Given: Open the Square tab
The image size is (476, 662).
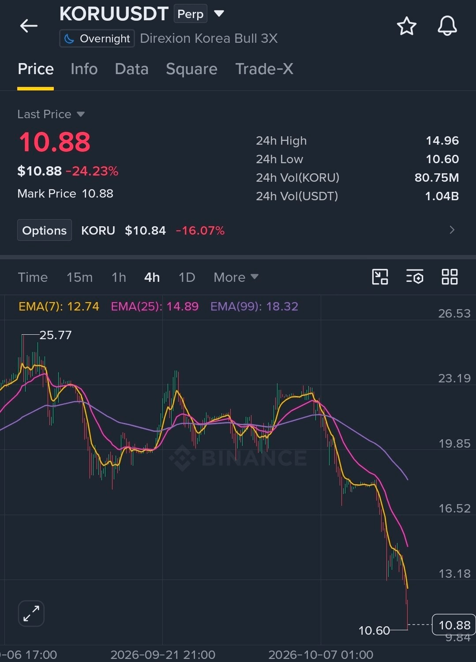Looking at the screenshot, I should pyautogui.click(x=191, y=69).
